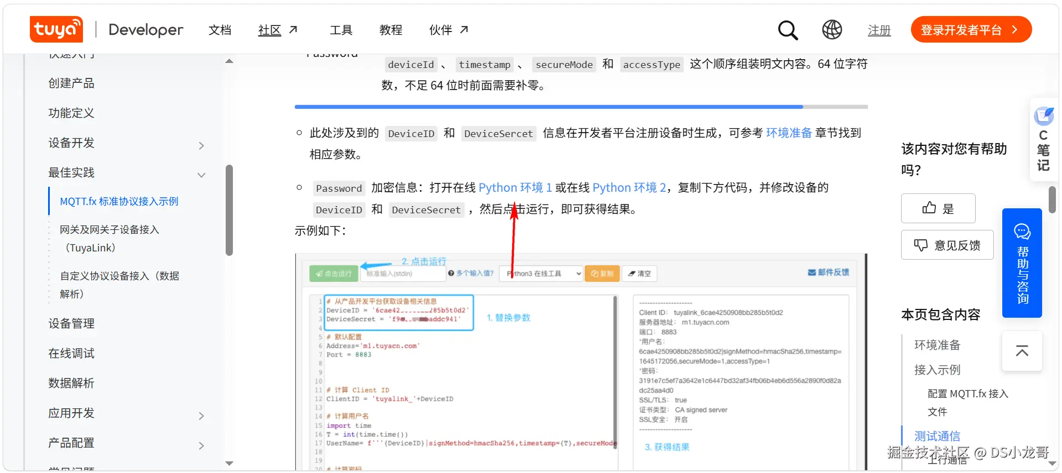Click the sidebar scrollbar thumb
Viewport: 1062px width, 473px height.
[229, 211]
